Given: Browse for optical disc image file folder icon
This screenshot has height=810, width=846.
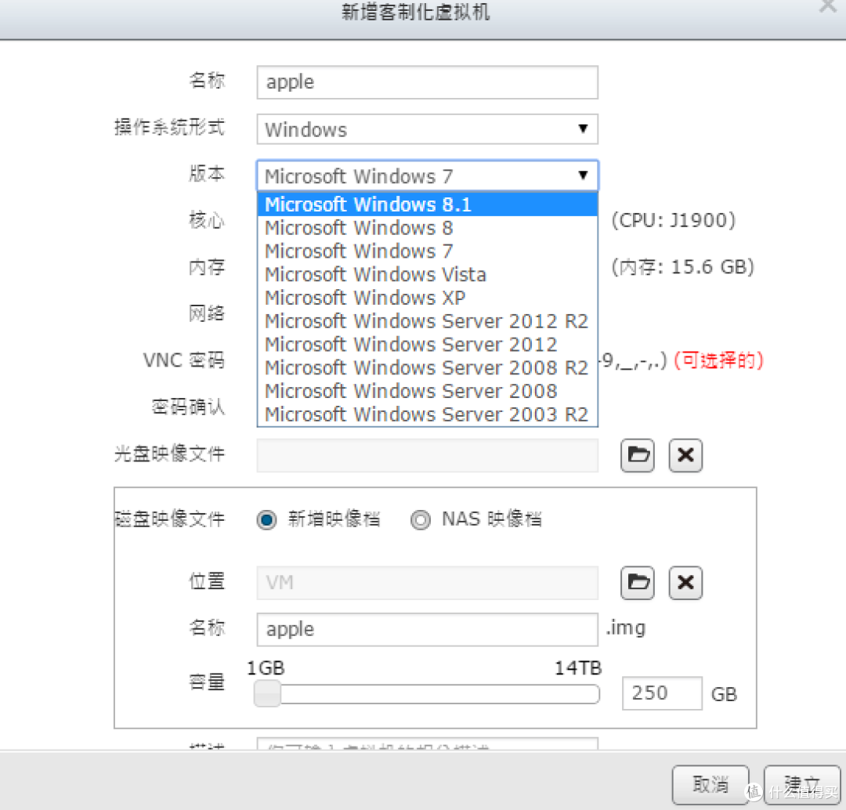Looking at the screenshot, I should (x=637, y=455).
